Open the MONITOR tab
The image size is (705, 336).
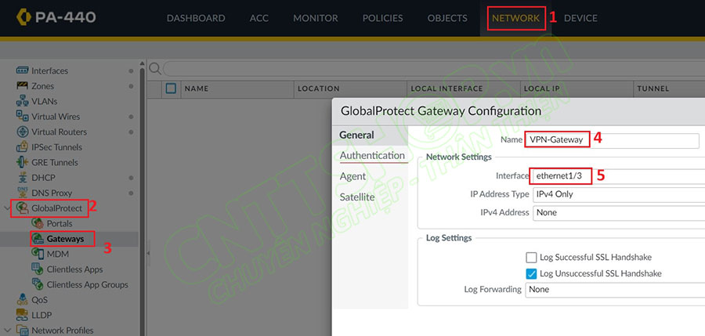coord(316,18)
